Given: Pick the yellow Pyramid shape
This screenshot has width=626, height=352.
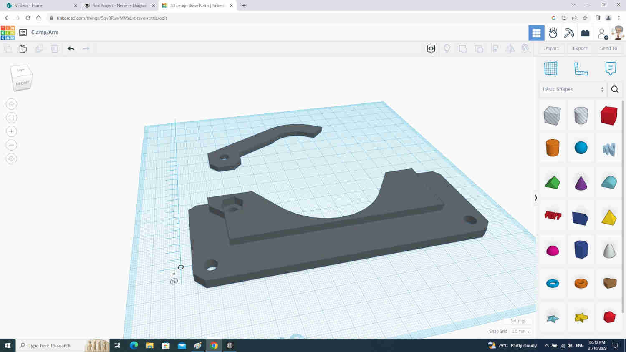Looking at the screenshot, I should (x=609, y=217).
